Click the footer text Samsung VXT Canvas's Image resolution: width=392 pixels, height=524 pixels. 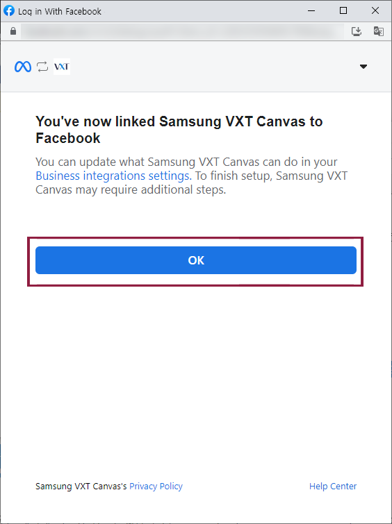coord(81,487)
